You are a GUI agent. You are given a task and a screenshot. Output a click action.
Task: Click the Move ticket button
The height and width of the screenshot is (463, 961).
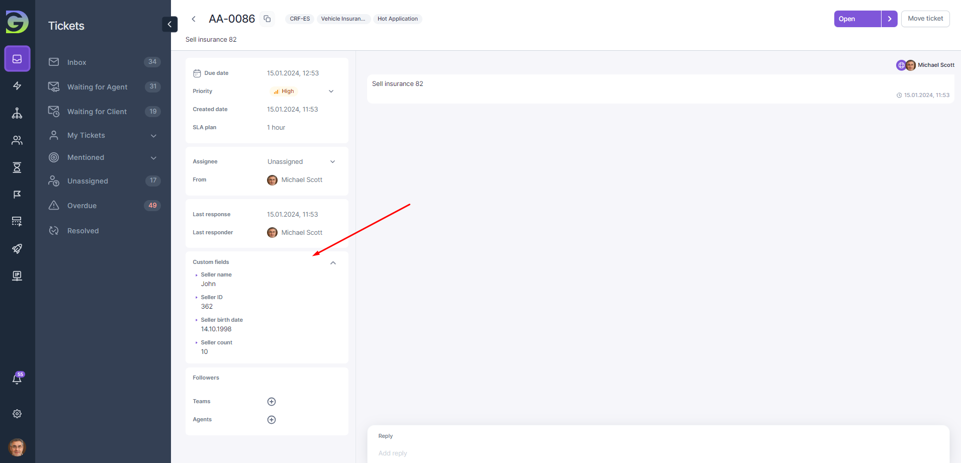(x=925, y=19)
